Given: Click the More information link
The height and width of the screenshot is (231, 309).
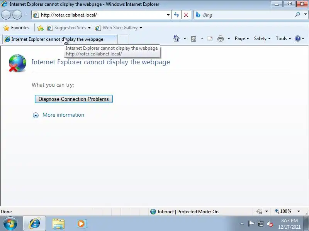Looking at the screenshot, I should pos(63,115).
